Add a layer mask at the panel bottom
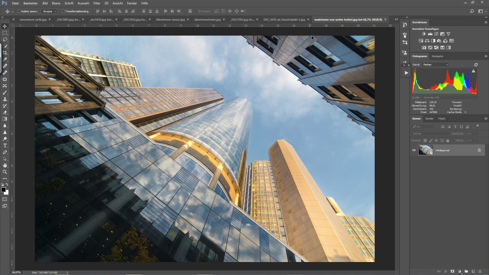 (452, 271)
